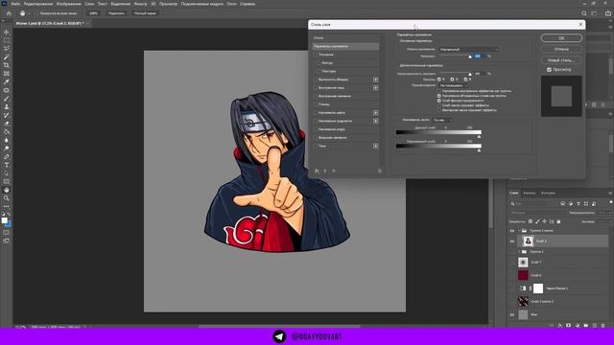Hide the Фон layer with its eye icon
Viewport: 614px width, 345px height.
coord(511,315)
